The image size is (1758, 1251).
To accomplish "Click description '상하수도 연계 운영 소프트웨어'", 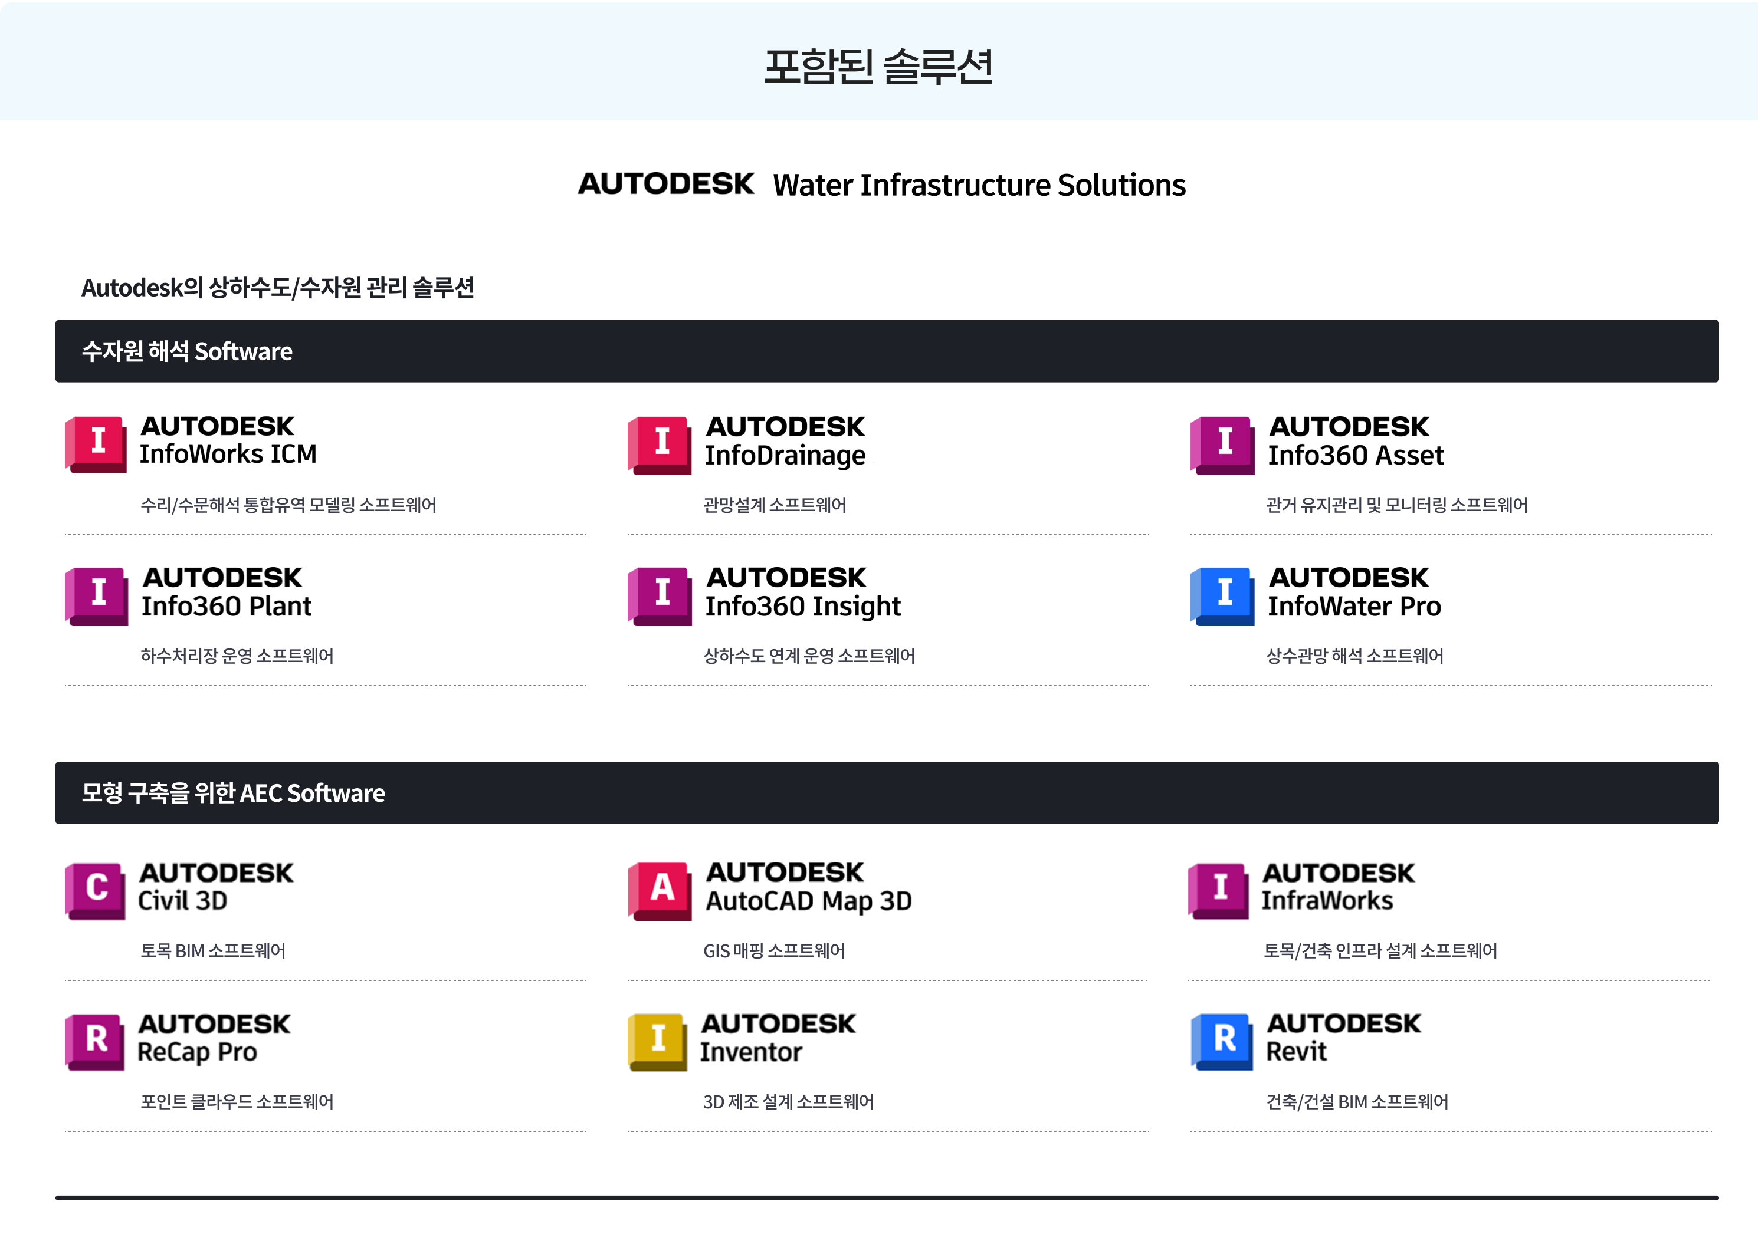I will click(x=809, y=656).
